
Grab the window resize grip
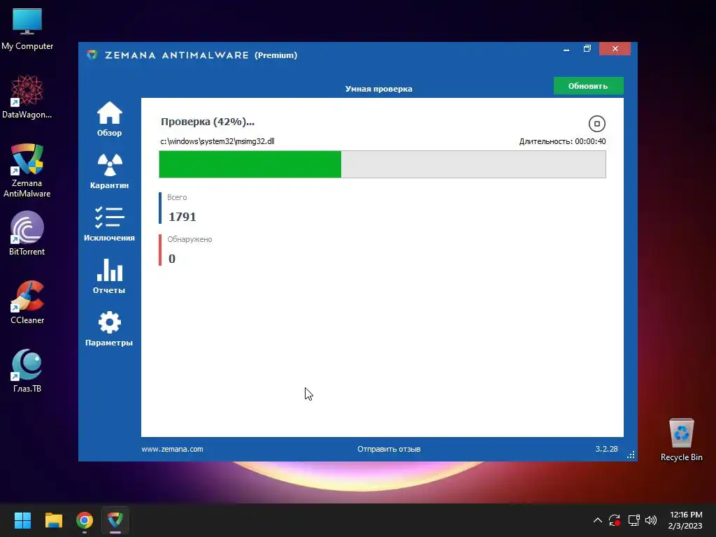631,454
